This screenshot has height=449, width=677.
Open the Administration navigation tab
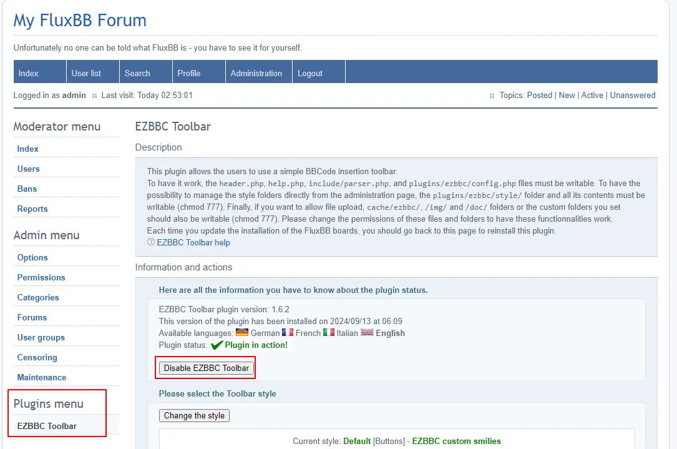pos(259,72)
